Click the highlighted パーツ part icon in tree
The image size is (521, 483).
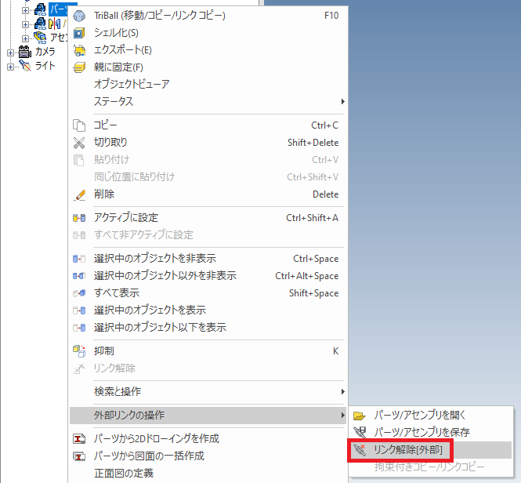[x=40, y=9]
